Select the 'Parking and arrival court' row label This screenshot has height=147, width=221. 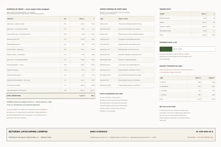click(13, 39)
